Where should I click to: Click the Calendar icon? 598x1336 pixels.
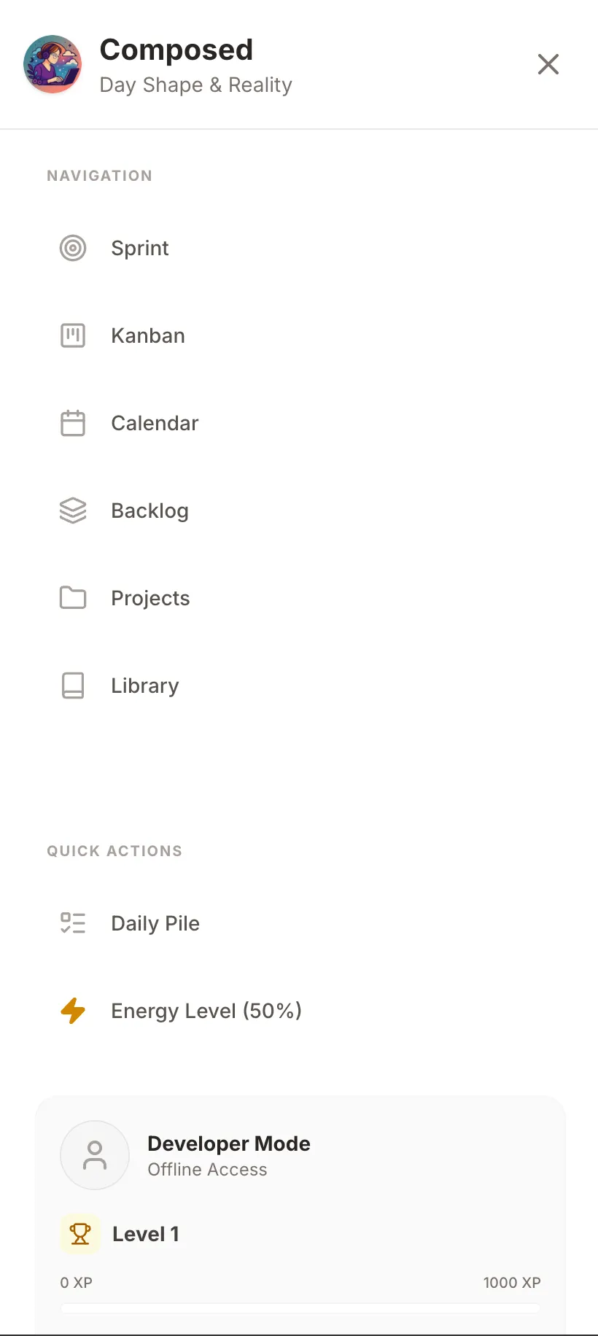click(73, 423)
